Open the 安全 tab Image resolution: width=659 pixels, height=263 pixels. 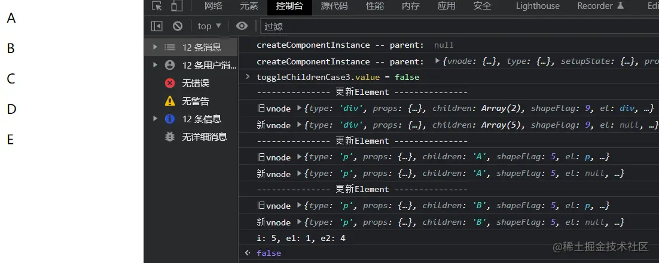[x=482, y=6]
